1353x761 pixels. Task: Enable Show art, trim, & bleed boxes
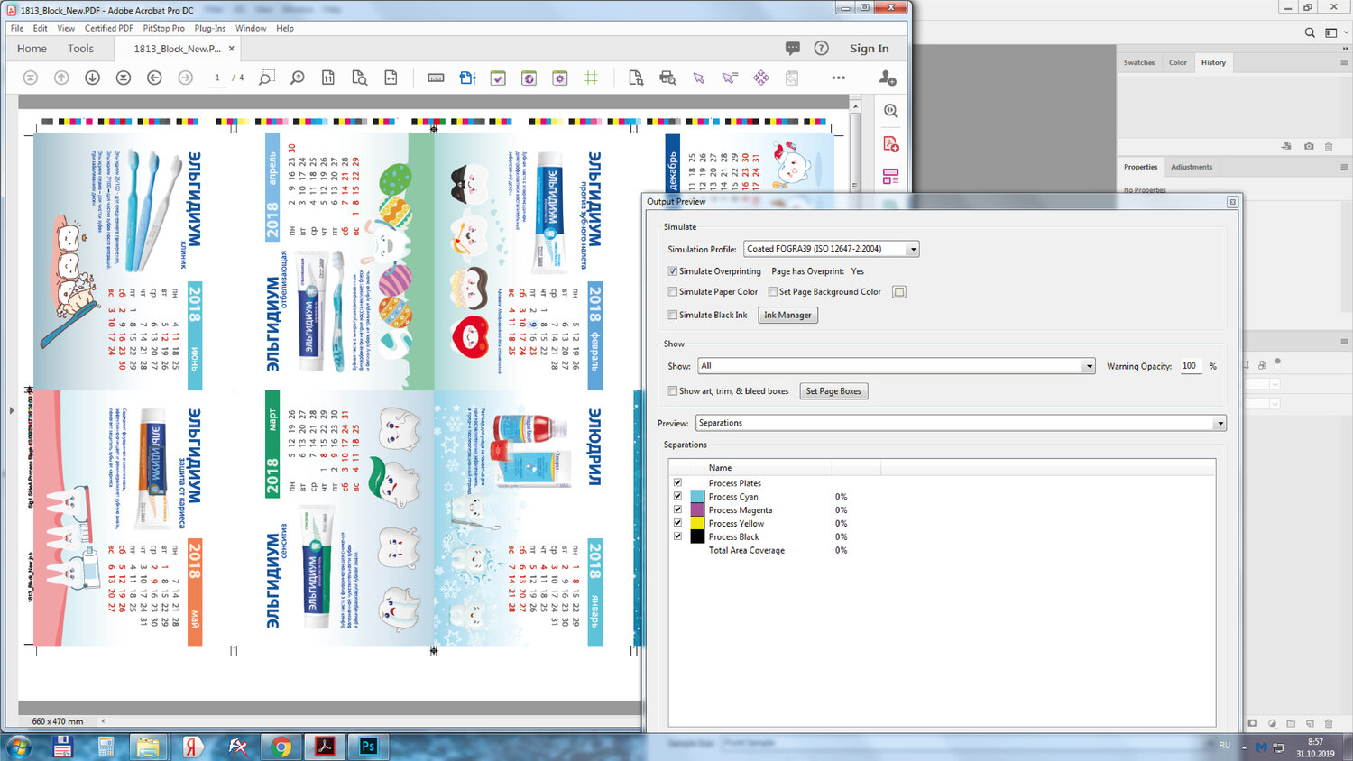[673, 390]
